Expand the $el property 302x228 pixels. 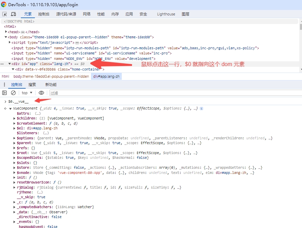(14, 128)
